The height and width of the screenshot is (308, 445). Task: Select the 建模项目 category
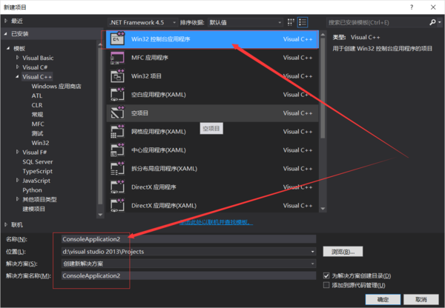point(34,209)
